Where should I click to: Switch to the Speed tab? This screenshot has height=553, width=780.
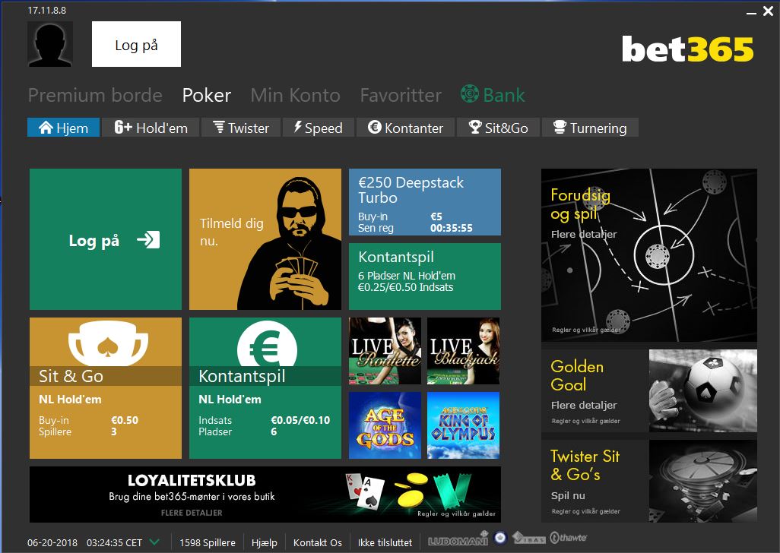click(x=319, y=127)
